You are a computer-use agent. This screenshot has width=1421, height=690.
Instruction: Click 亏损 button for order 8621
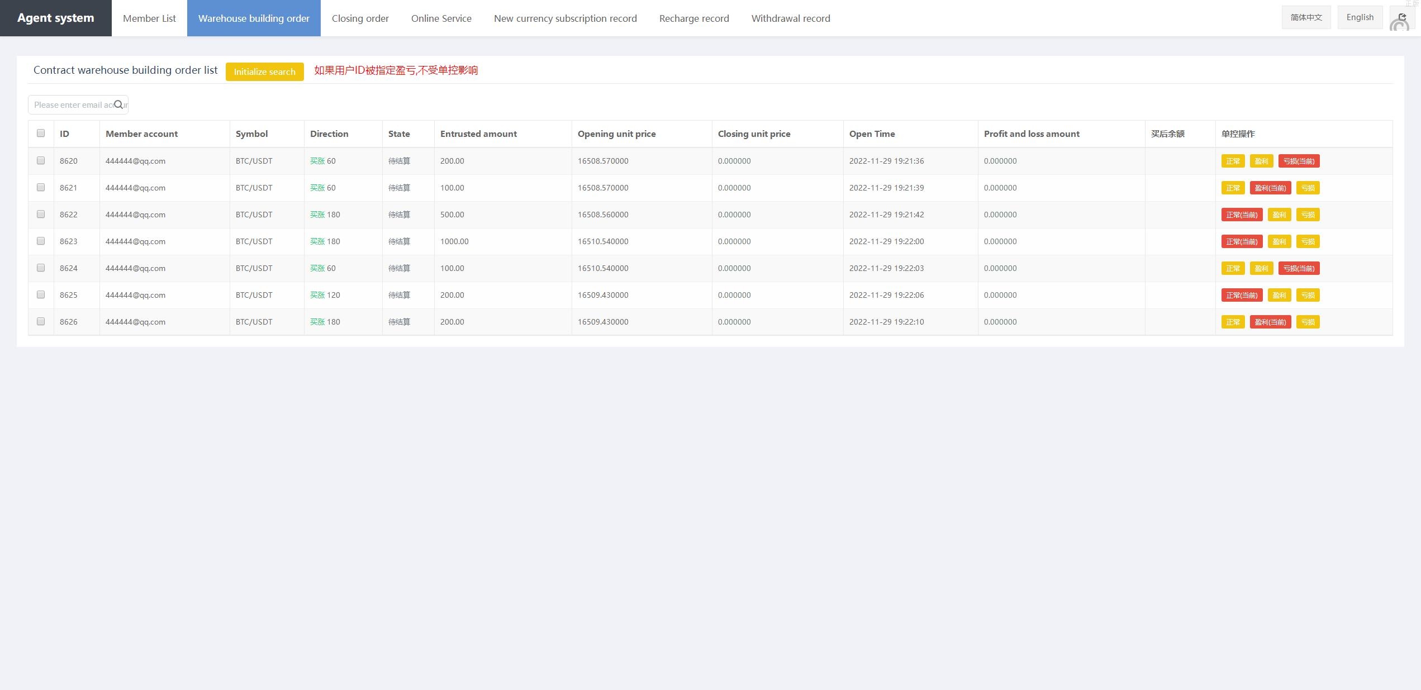click(x=1308, y=188)
